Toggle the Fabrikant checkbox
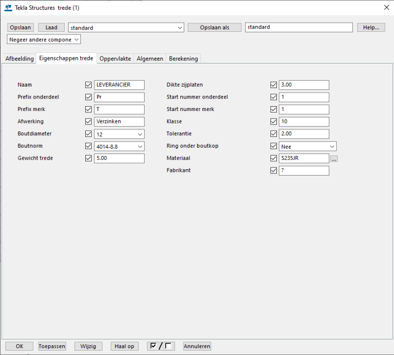This screenshot has width=394, height=355. (274, 171)
